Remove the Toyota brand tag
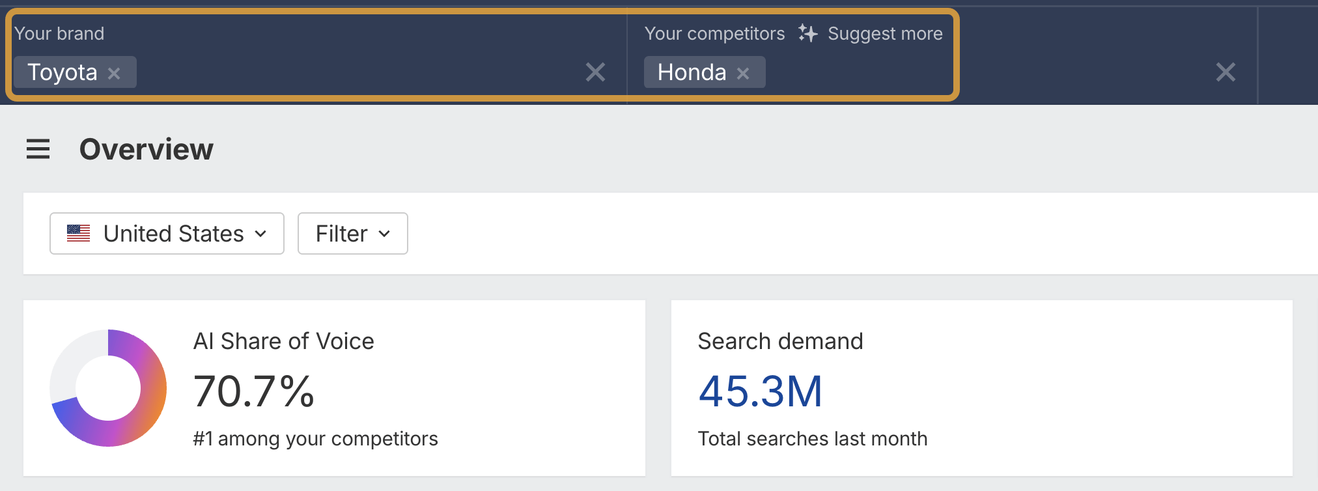Image resolution: width=1318 pixels, height=491 pixels. (114, 73)
